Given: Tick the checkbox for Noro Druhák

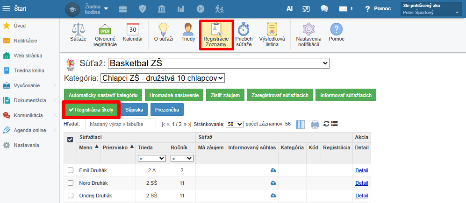Looking at the screenshot, I should (71, 183).
